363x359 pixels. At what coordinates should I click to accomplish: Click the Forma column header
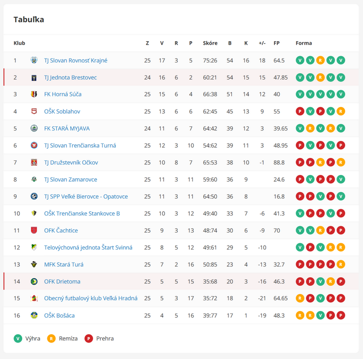304,43
